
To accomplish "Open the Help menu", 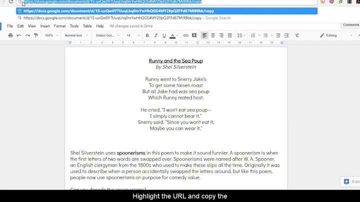I will coord(100,26).
